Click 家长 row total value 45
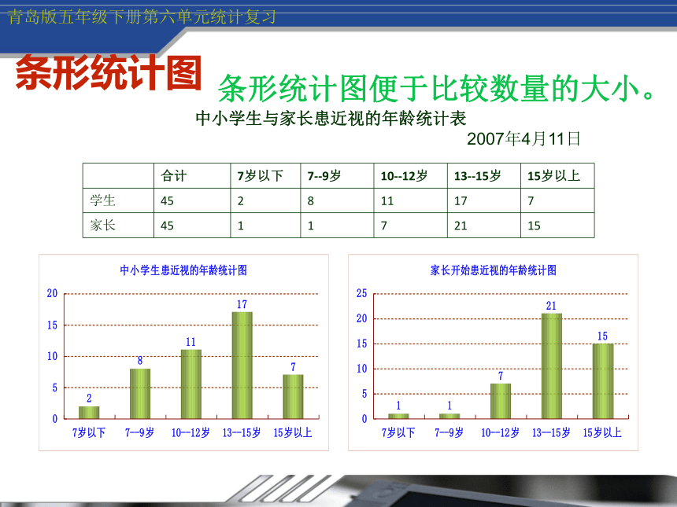677x507 pixels. (167, 226)
